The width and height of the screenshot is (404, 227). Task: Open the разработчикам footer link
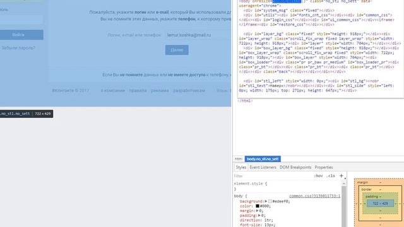[x=189, y=91]
